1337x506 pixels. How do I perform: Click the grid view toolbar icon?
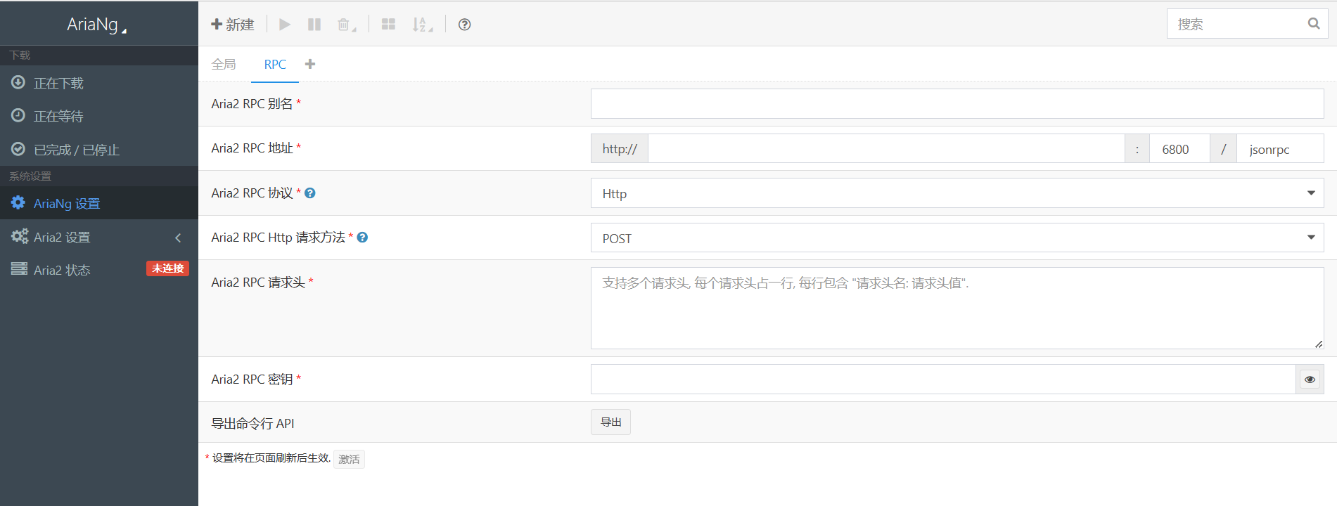coord(388,25)
